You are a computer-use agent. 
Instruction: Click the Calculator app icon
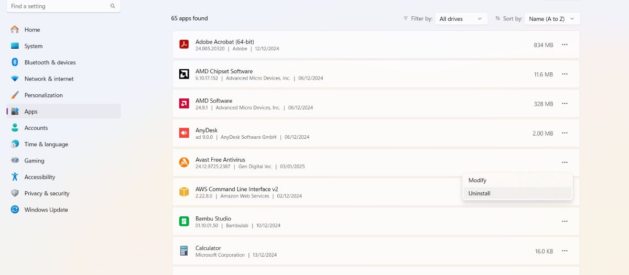click(x=184, y=251)
